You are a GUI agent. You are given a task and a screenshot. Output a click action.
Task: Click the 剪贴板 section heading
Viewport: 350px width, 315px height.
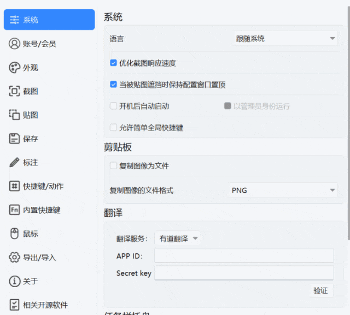click(x=118, y=147)
